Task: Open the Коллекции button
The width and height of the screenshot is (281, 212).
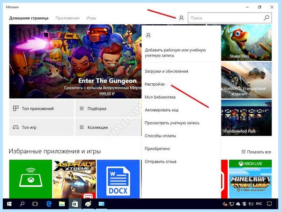Action: pos(108,127)
